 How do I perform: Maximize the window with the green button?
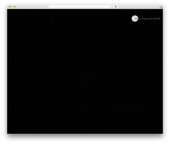[x=15, y=7]
